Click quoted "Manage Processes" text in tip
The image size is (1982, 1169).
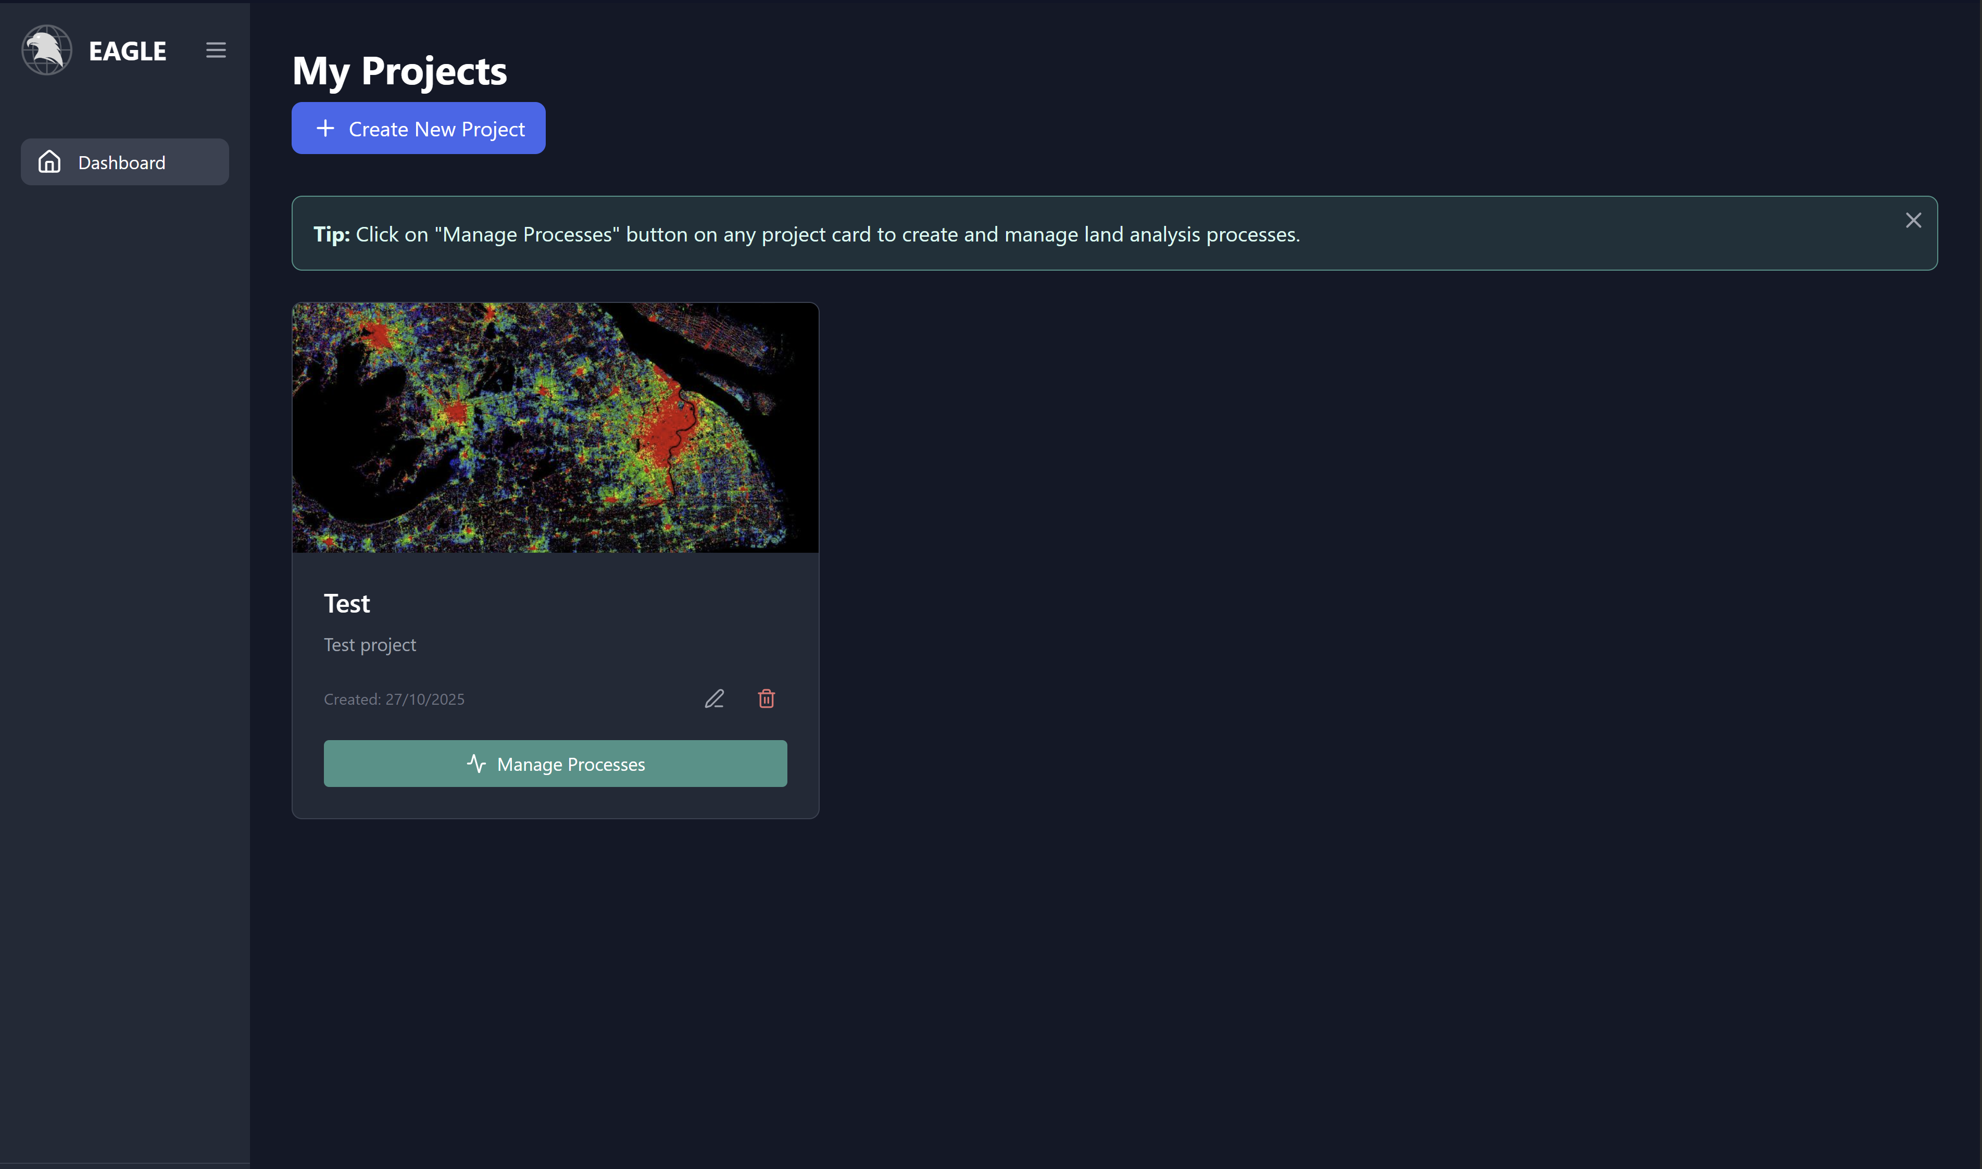526,235
